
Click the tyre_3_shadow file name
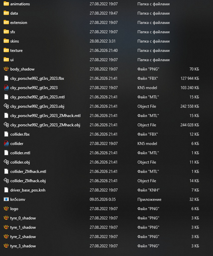tap(23, 246)
